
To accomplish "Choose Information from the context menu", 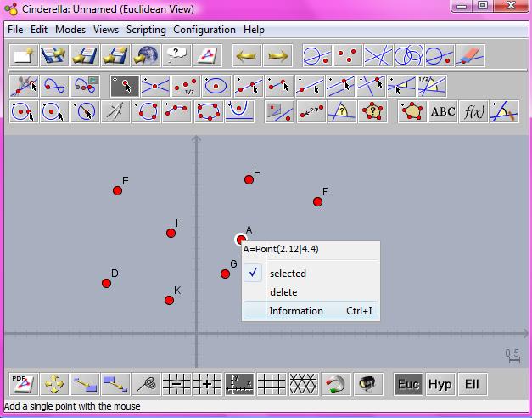I will coord(296,311).
